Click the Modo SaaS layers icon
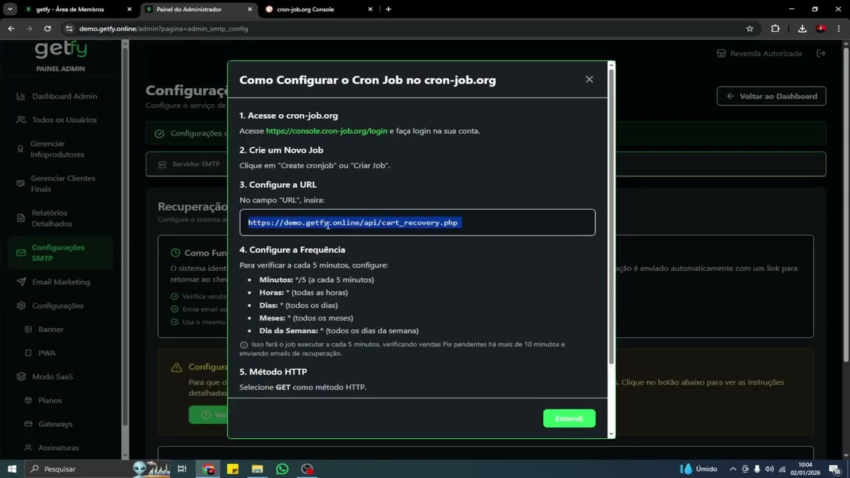Image resolution: width=850 pixels, height=478 pixels. click(x=21, y=377)
